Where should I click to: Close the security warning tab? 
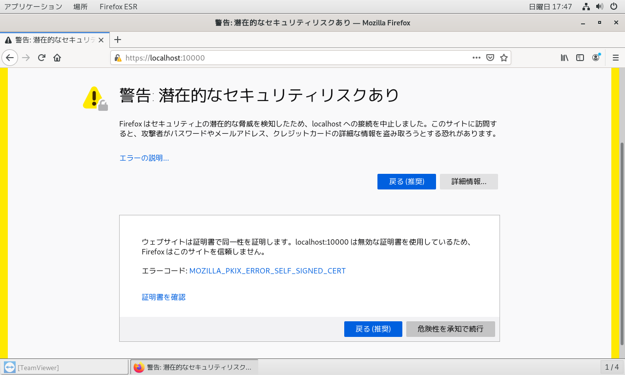point(101,40)
